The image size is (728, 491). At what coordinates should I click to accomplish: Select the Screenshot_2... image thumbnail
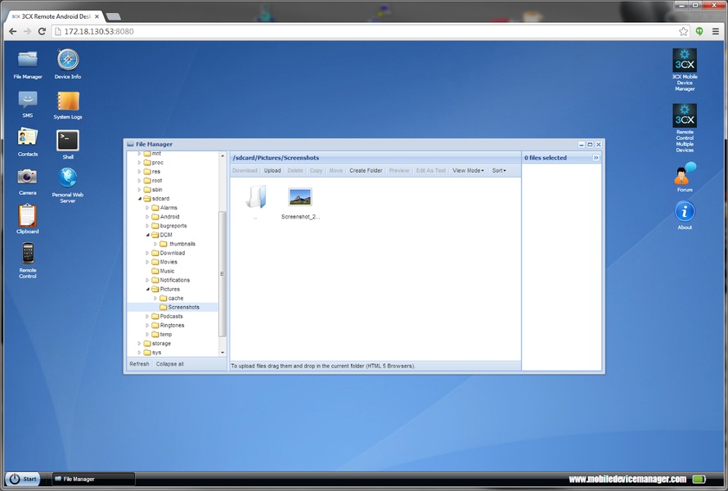(300, 197)
